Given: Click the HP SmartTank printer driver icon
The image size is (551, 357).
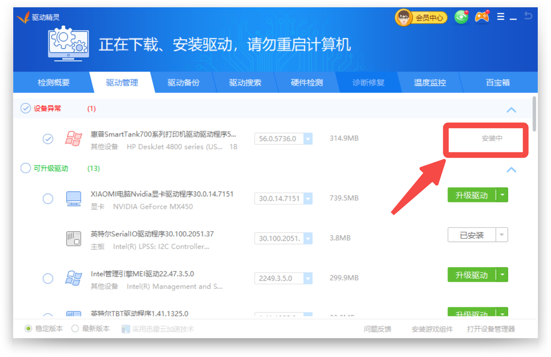Looking at the screenshot, I should tap(73, 139).
